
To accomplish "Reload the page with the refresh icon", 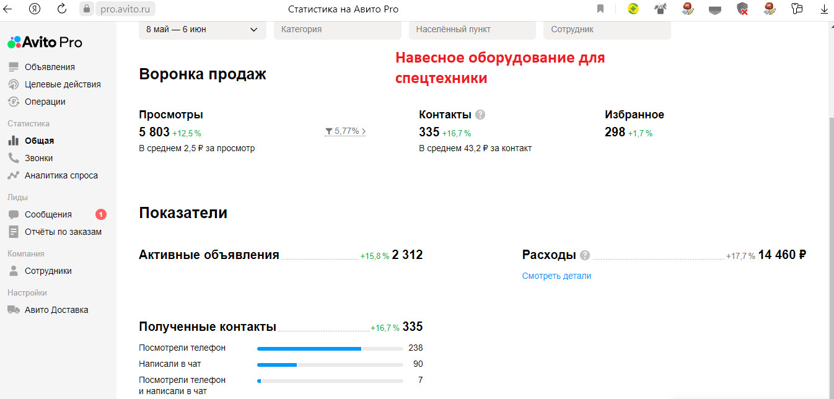I will [61, 9].
